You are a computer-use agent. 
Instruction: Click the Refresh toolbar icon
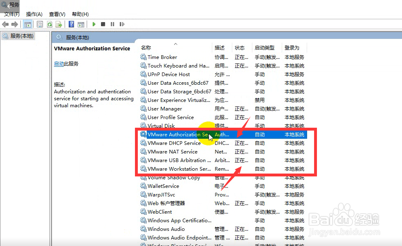click(x=49, y=25)
